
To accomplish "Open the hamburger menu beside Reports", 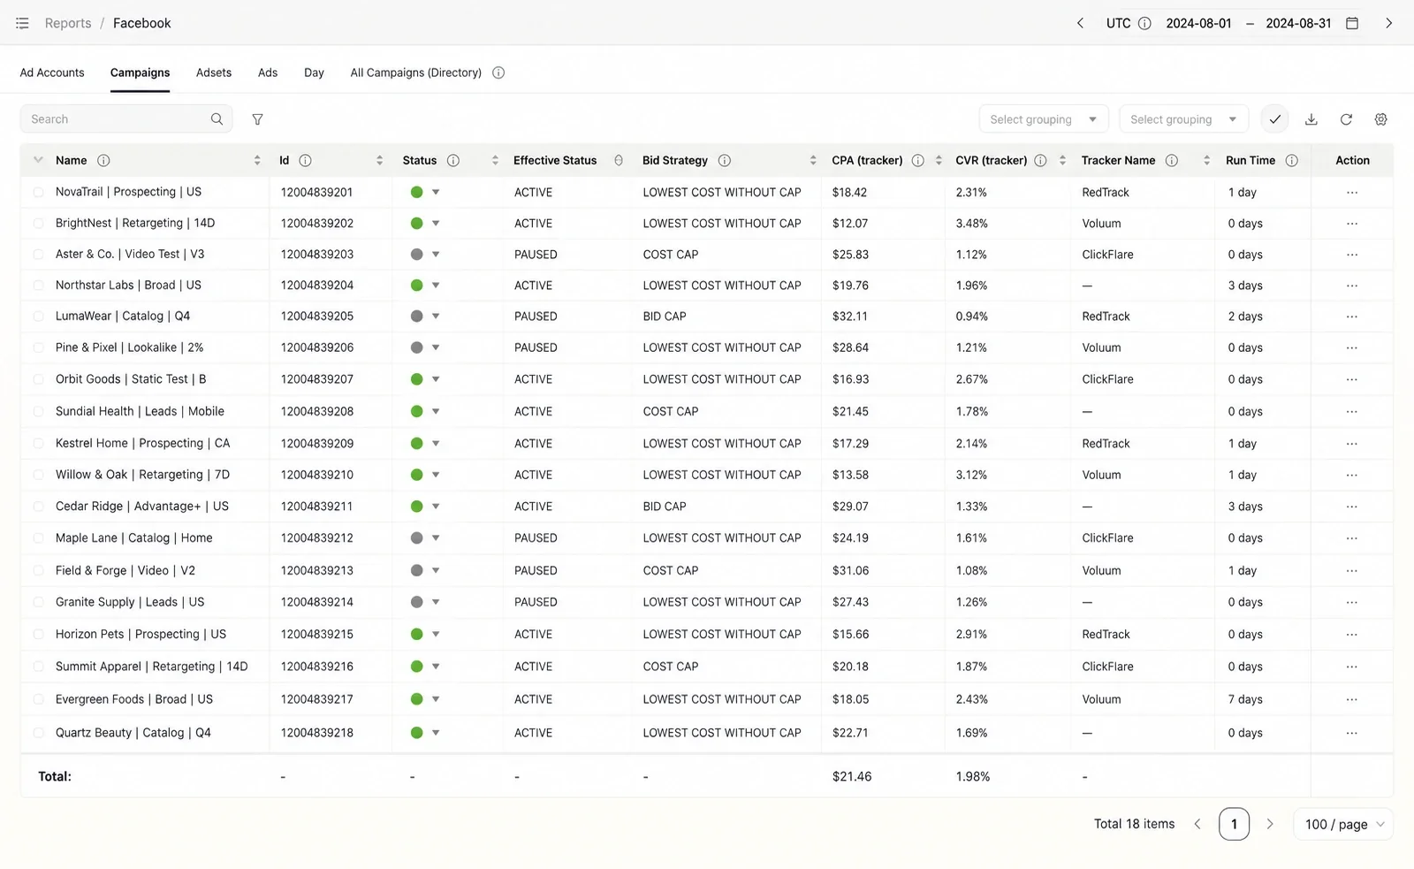I will point(22,23).
